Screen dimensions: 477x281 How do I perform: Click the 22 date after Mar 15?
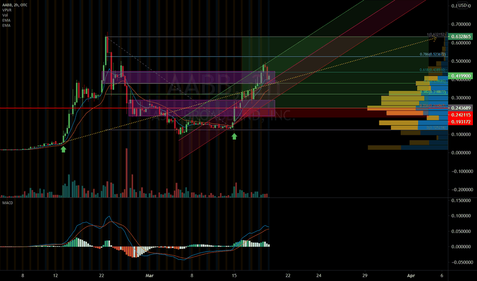click(288, 275)
